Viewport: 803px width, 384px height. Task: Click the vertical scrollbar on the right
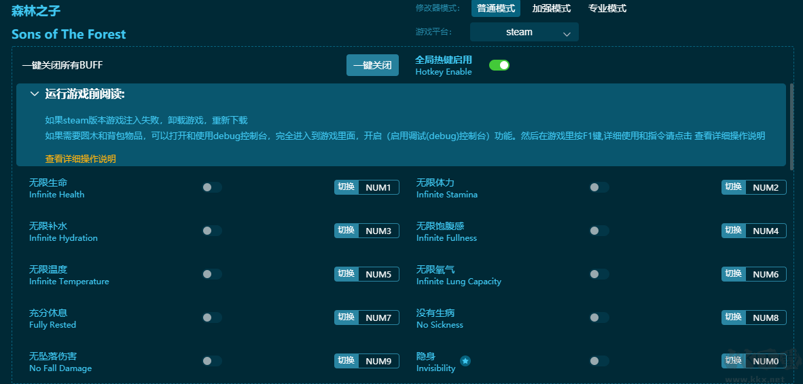pos(791,127)
